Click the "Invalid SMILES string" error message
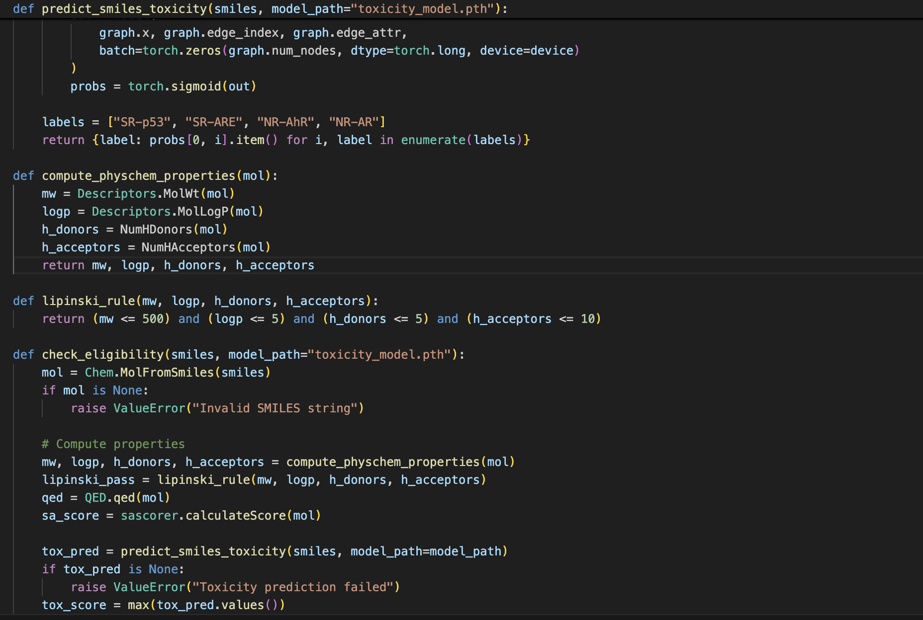This screenshot has width=923, height=620. [x=275, y=408]
